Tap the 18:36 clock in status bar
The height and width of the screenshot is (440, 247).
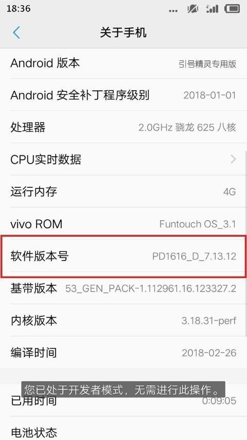pos(19,9)
